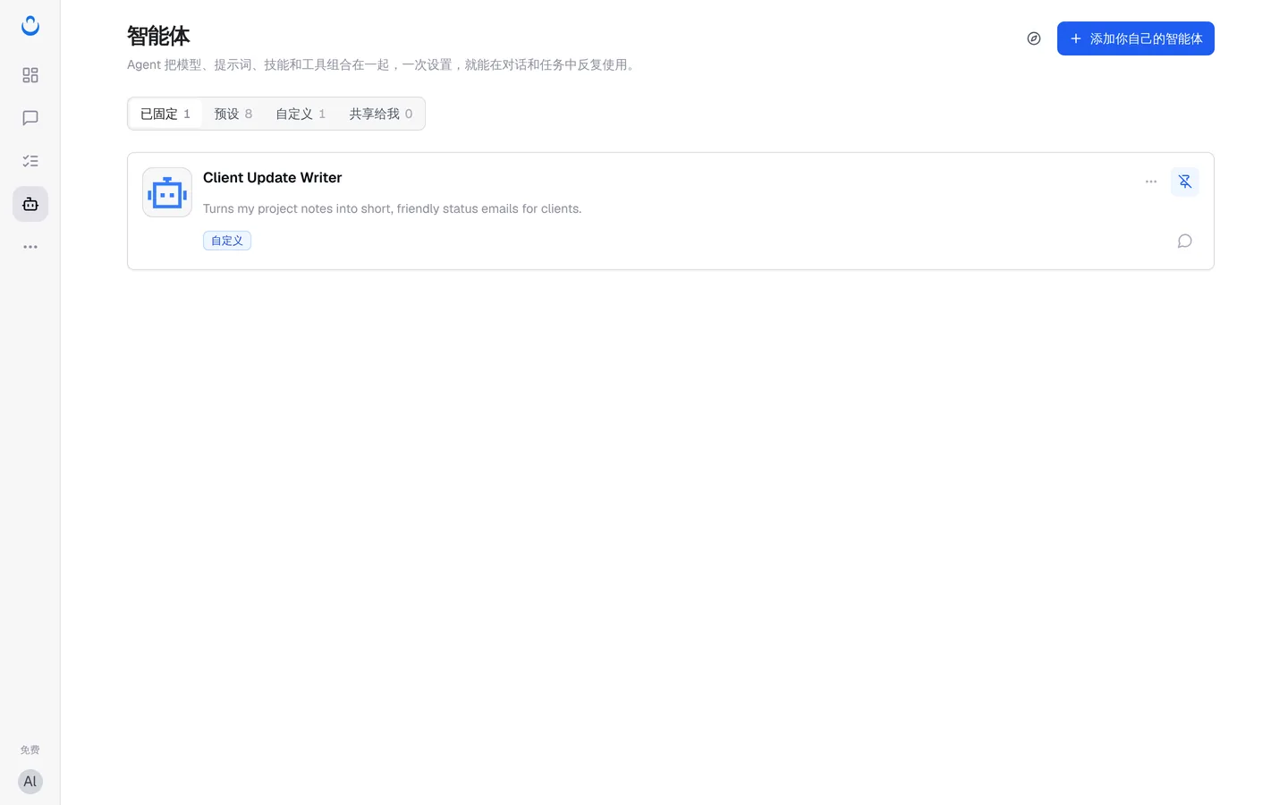
Task: Open the Client Update Writer title
Action: pos(273,177)
